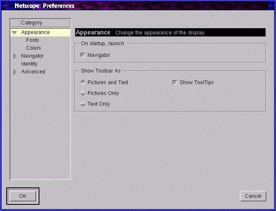276x211 pixels.
Task: Choose Text Only toolbar option
Action: pos(83,104)
